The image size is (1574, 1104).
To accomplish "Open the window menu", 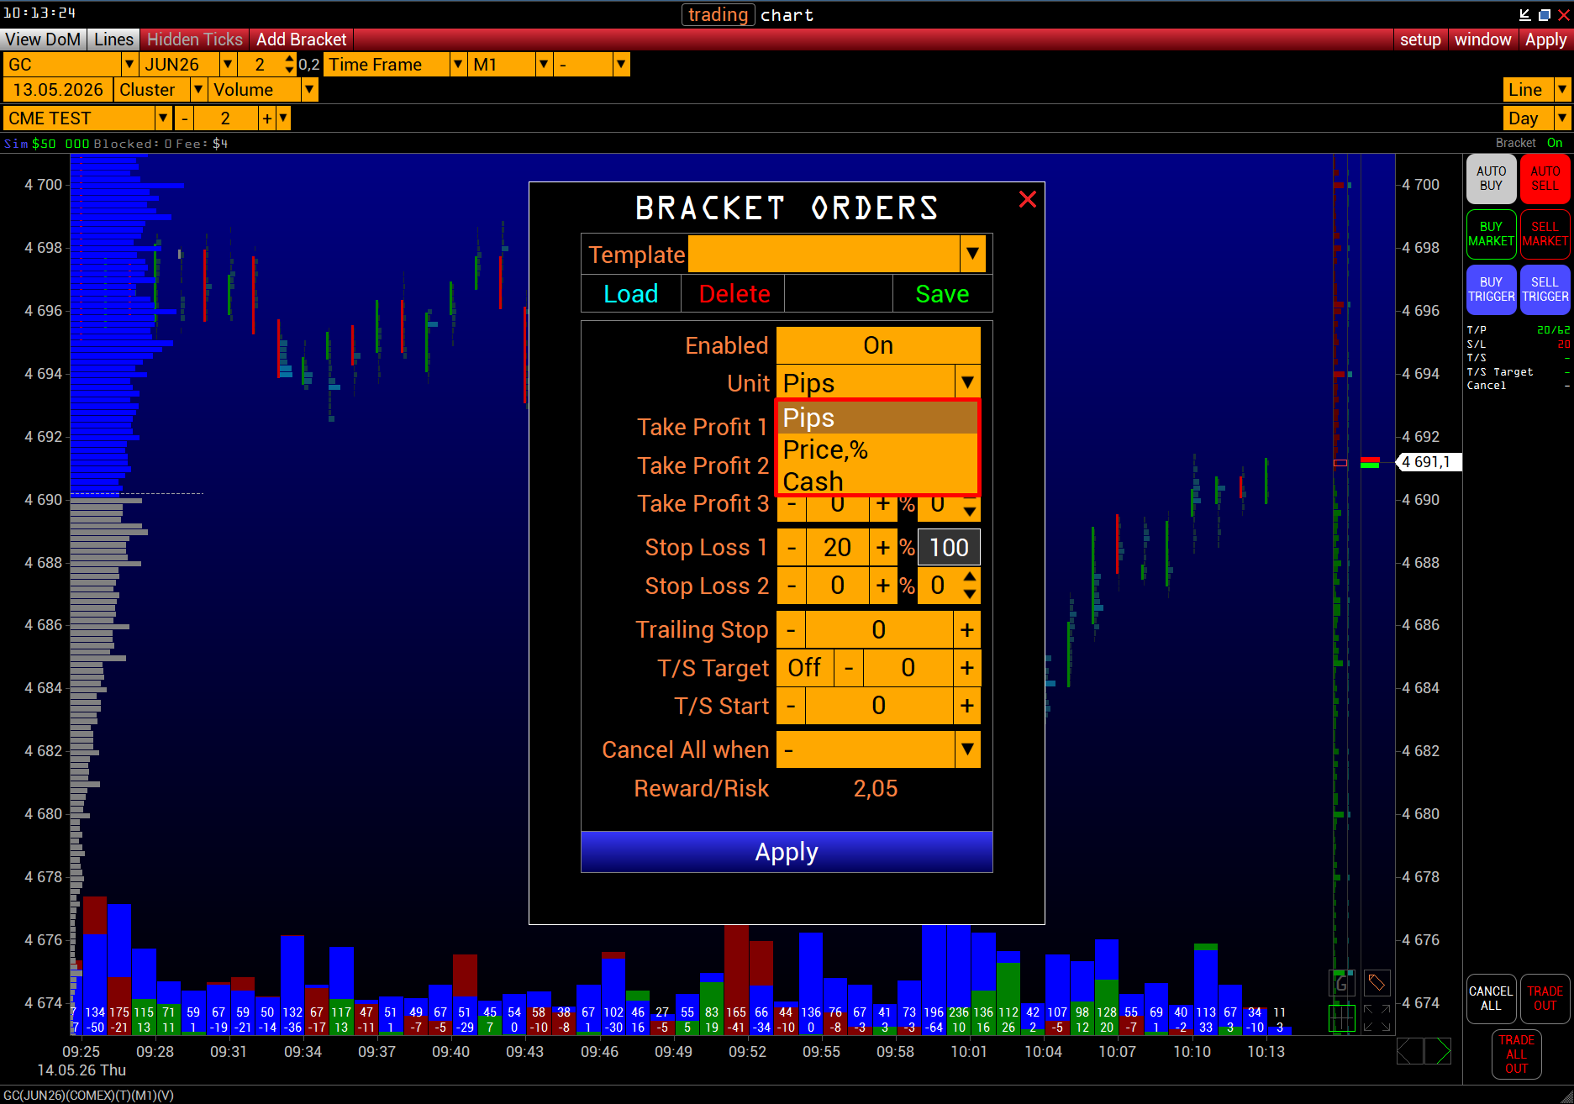I will pos(1482,39).
